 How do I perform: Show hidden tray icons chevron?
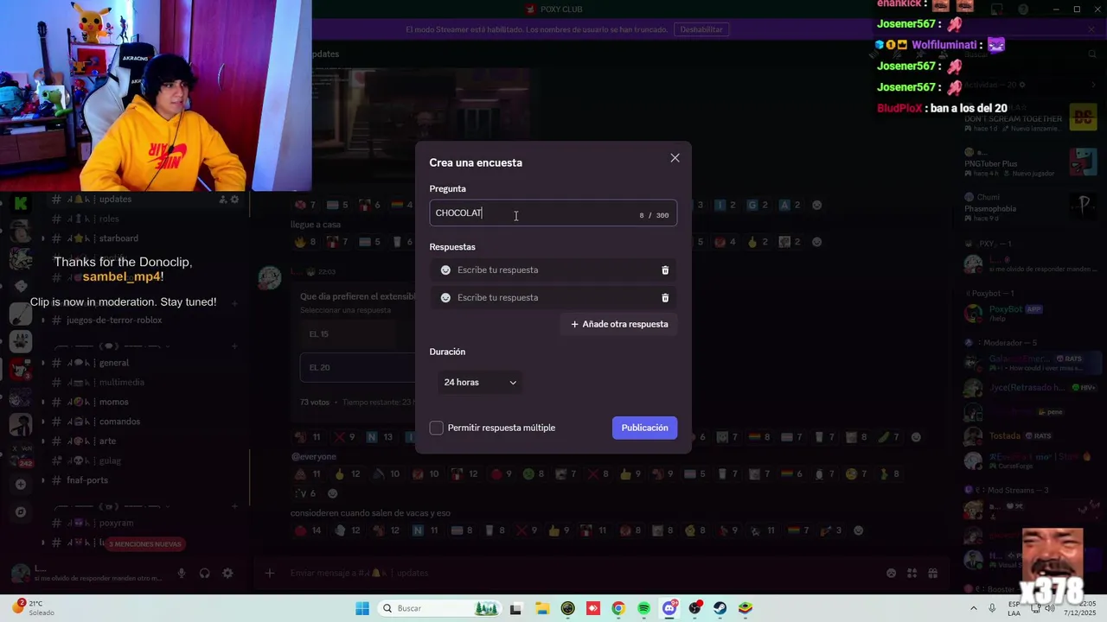(x=974, y=608)
